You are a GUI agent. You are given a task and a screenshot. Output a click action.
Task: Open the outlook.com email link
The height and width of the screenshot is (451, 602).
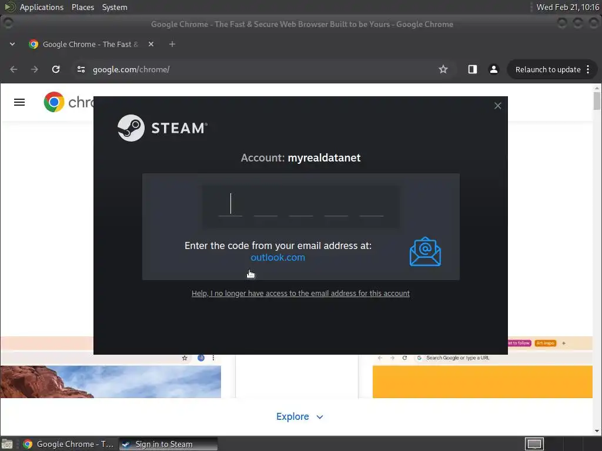pos(278,257)
